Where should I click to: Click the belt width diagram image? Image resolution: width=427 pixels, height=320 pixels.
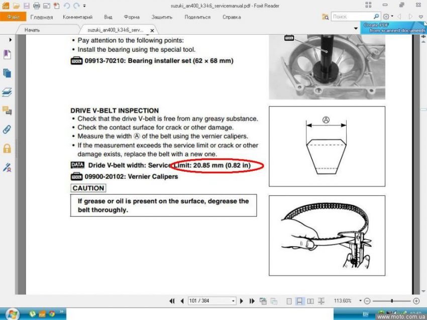coord(327,146)
